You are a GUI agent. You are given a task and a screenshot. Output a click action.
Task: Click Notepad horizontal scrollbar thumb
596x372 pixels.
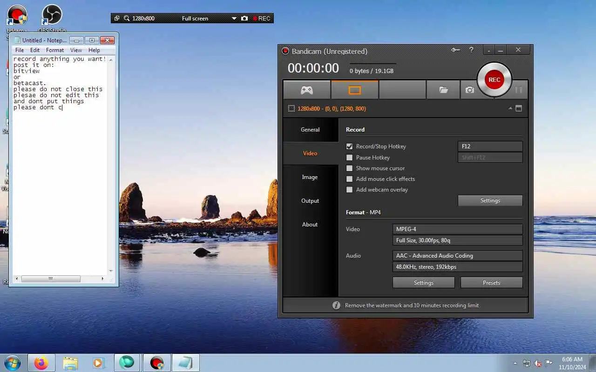[51, 279]
